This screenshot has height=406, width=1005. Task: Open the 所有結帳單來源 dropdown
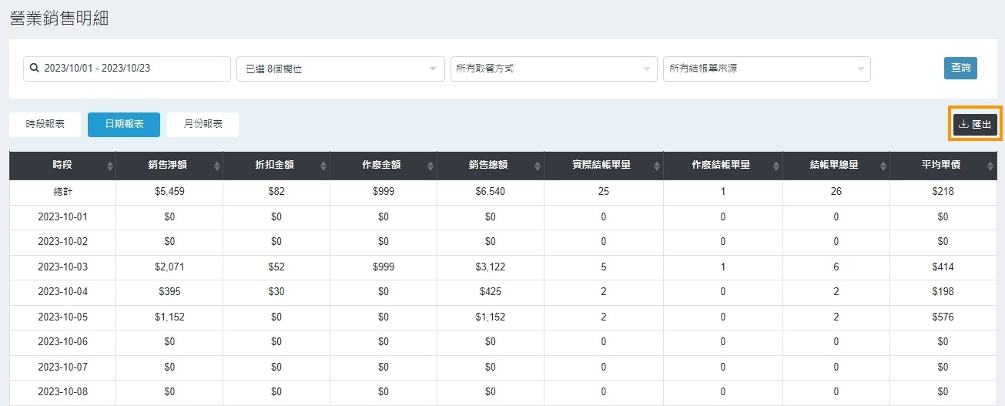coord(766,69)
